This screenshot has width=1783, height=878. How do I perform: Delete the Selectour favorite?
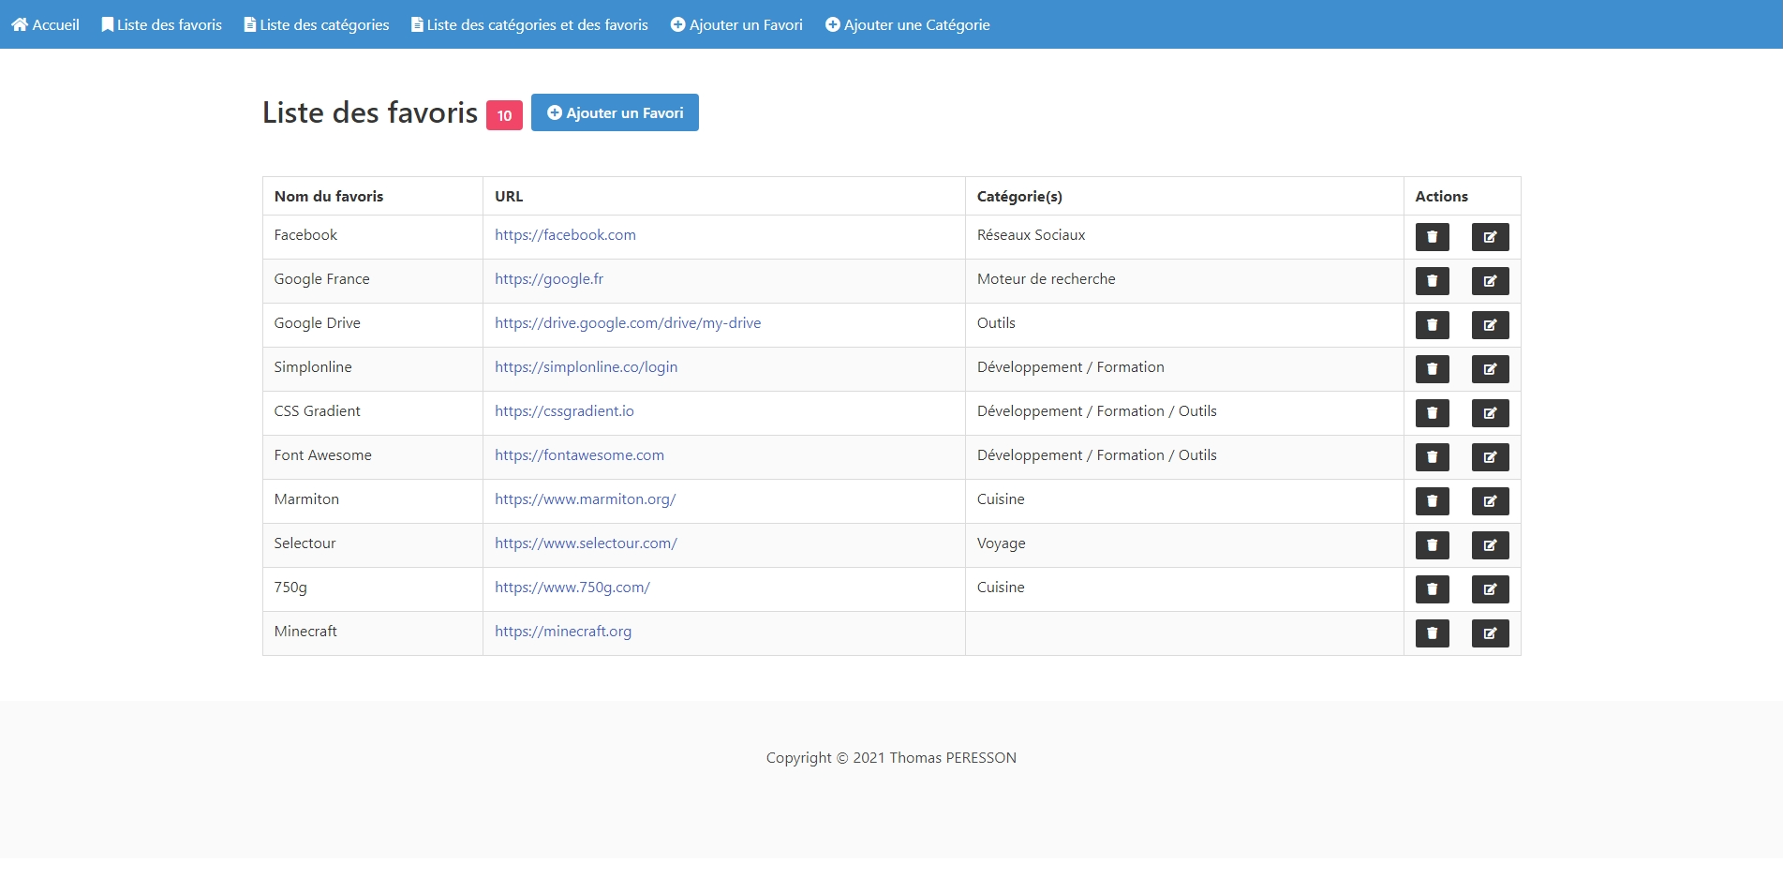[1432, 545]
